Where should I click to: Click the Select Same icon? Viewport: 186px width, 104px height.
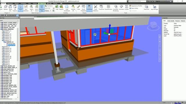[x=37, y=8]
